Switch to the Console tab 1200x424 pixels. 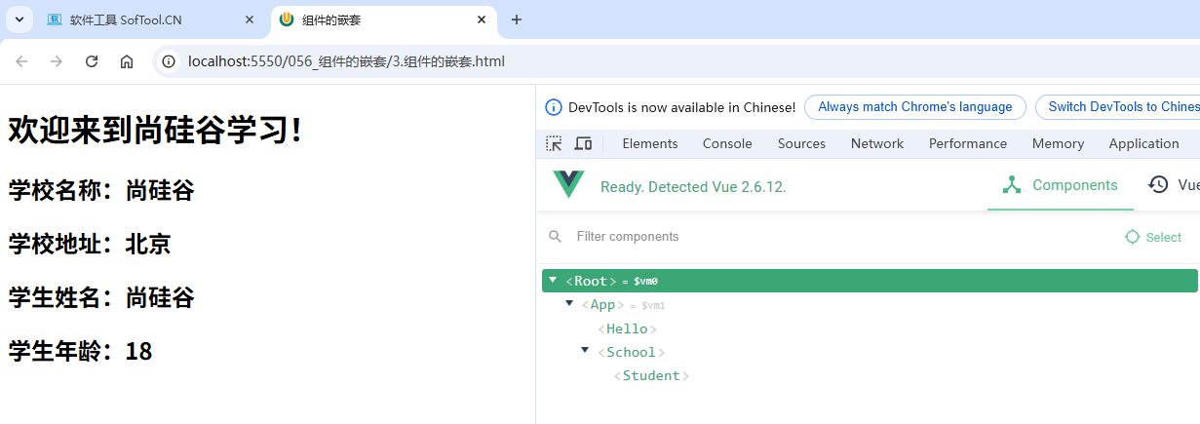click(727, 143)
